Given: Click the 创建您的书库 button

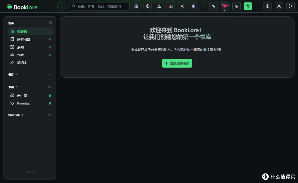Looking at the screenshot, I should point(177,63).
